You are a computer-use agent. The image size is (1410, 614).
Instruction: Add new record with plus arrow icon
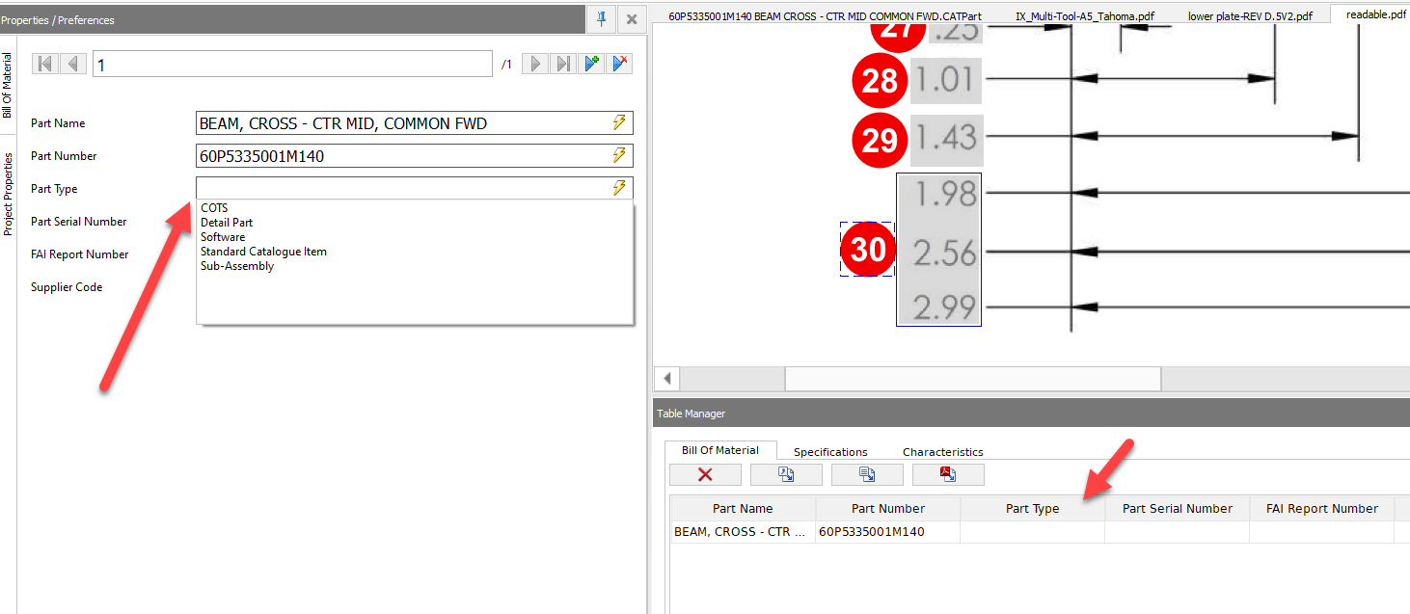click(591, 64)
